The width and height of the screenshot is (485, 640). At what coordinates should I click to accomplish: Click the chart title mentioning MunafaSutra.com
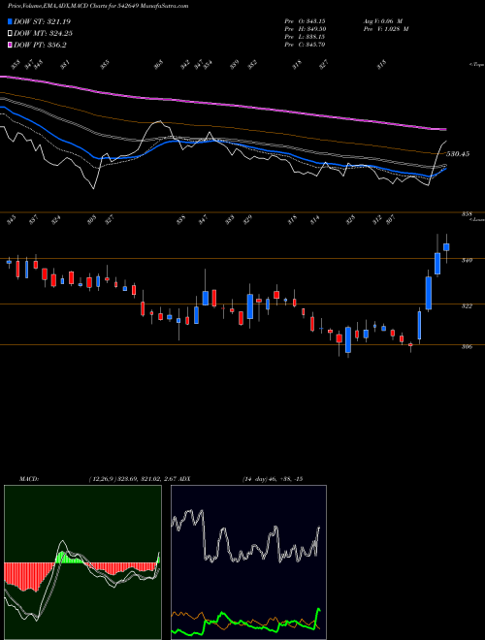tap(98, 6)
